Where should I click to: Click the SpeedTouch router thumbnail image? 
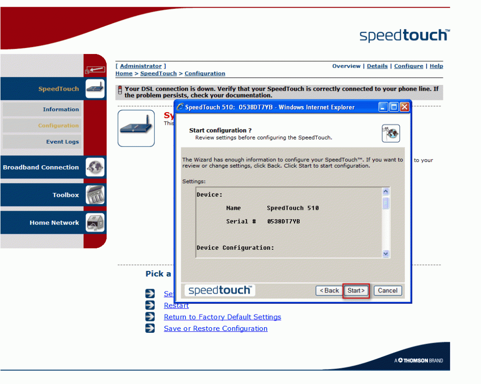click(x=136, y=128)
